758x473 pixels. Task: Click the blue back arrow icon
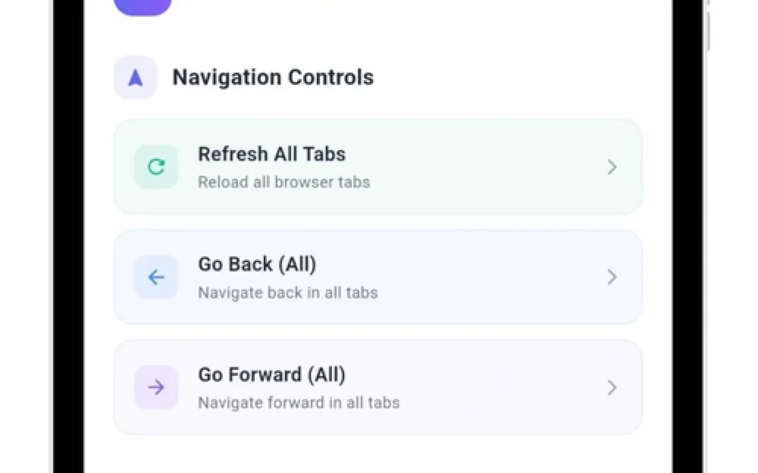tap(156, 277)
